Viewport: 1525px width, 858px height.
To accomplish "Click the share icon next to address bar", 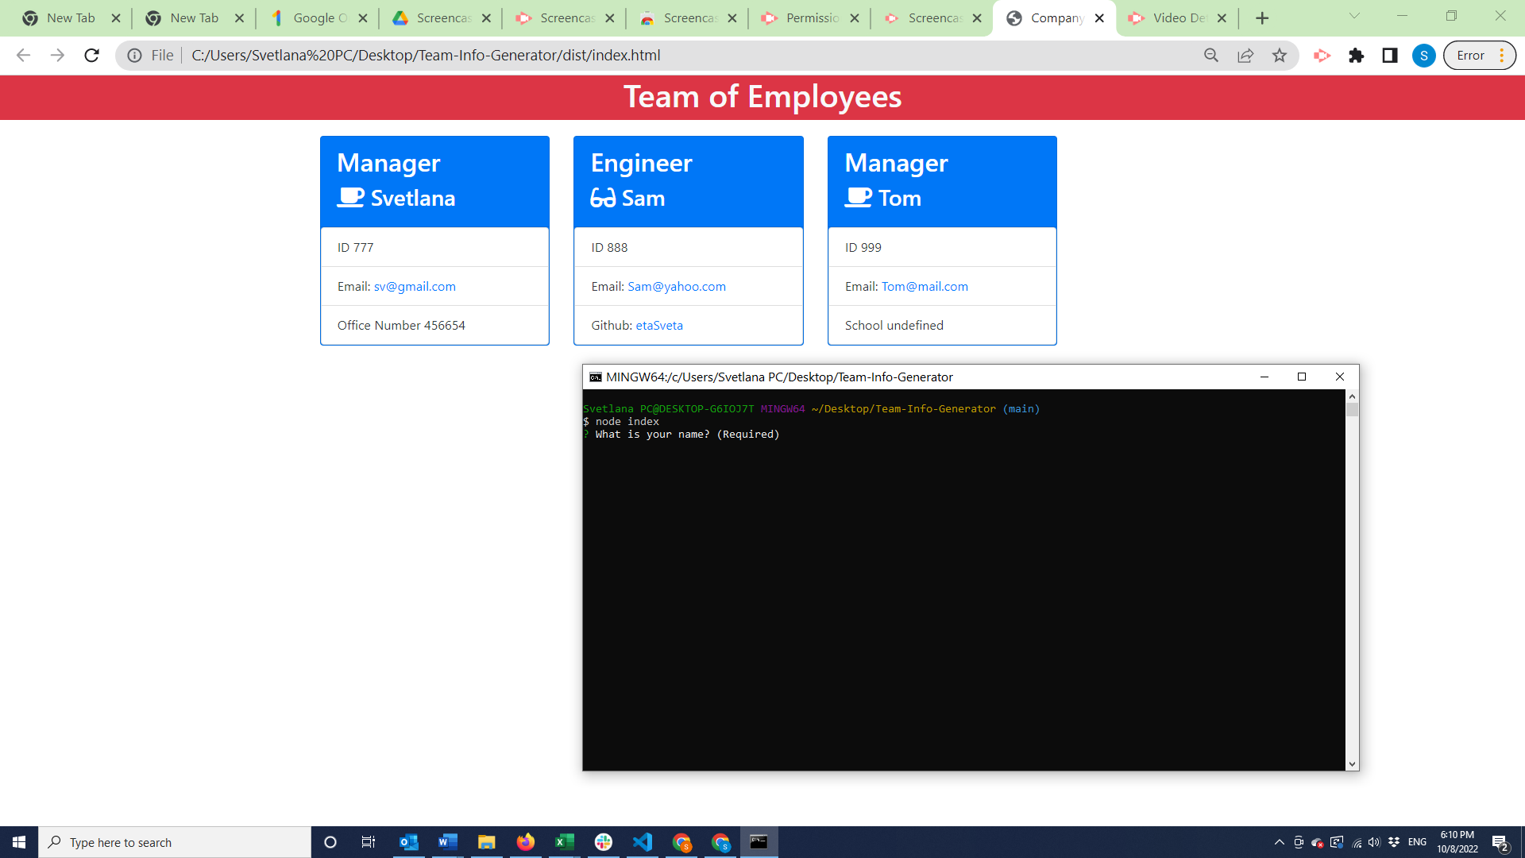I will [x=1245, y=56].
